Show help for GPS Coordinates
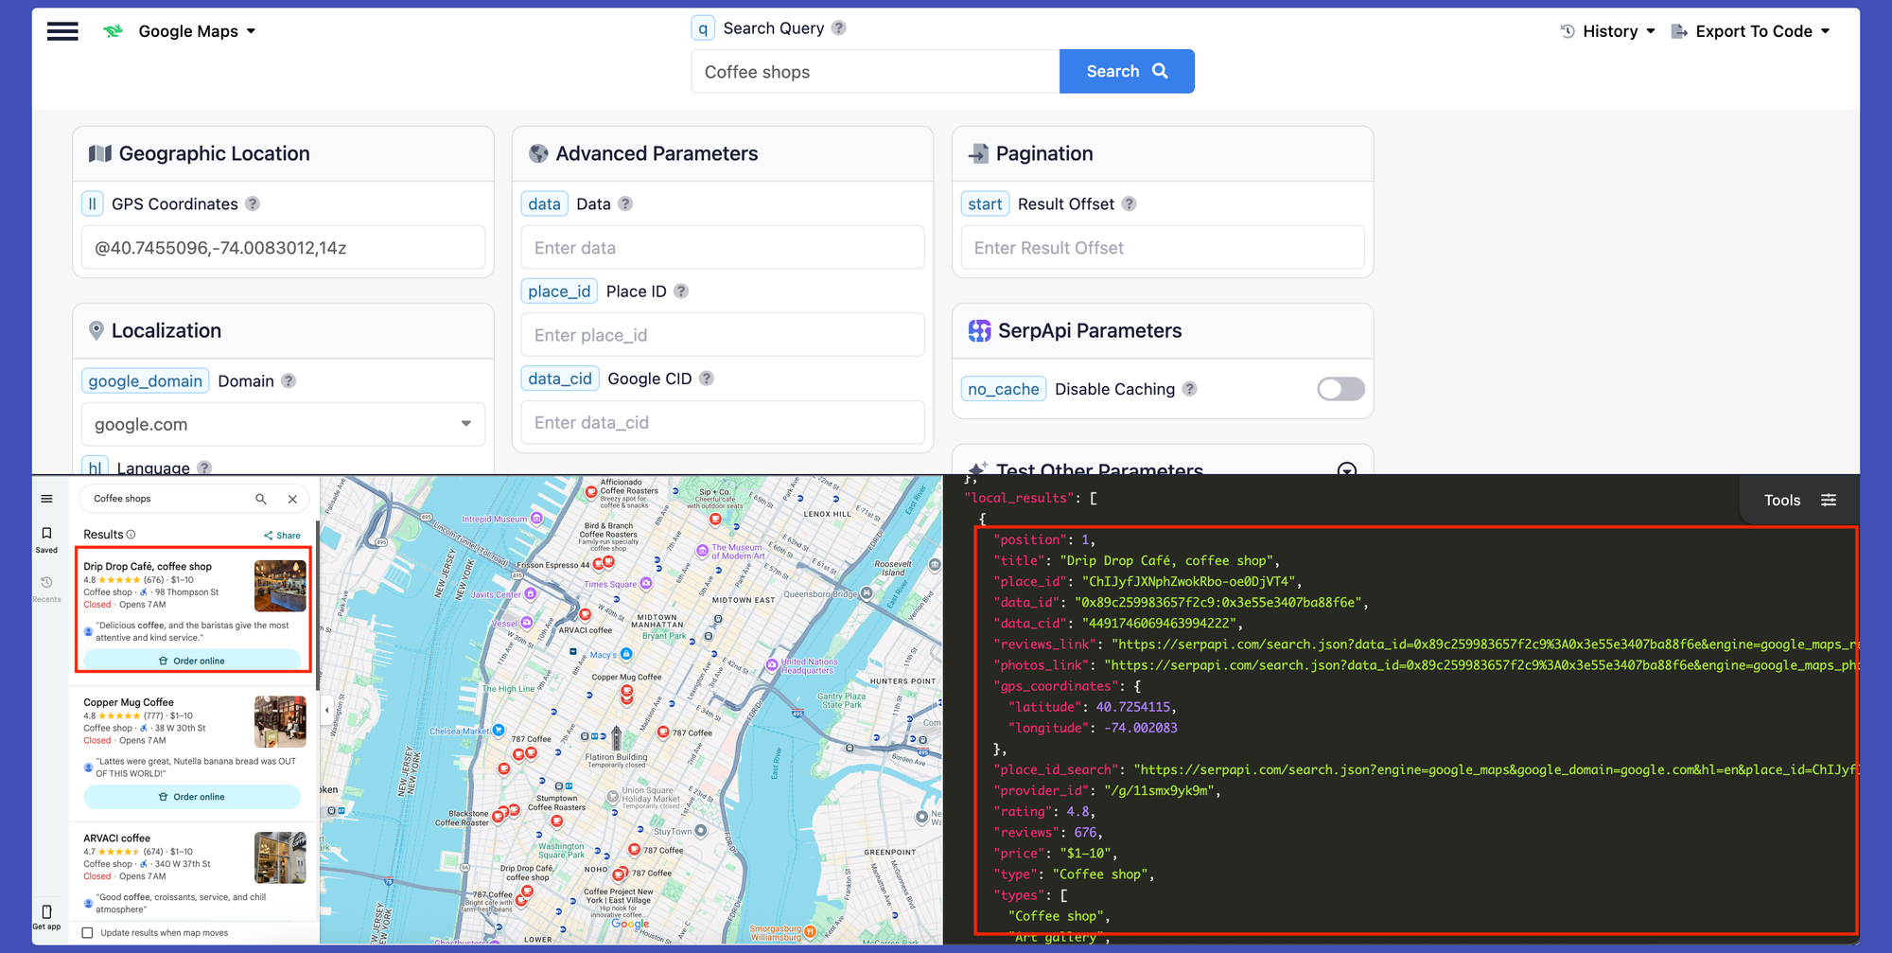This screenshot has width=1892, height=953. (253, 203)
